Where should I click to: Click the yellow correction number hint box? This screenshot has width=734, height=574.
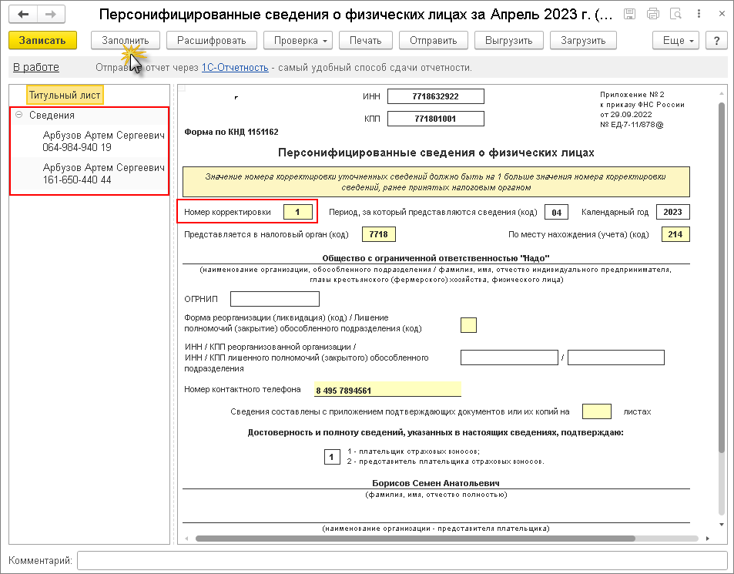[436, 182]
